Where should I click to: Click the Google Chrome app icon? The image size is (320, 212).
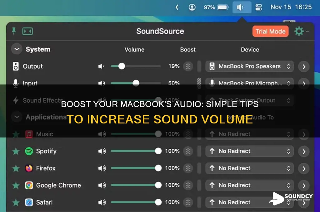pyautogui.click(x=29, y=185)
